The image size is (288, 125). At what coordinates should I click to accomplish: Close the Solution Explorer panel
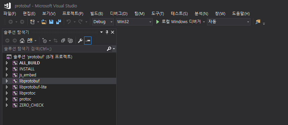(113, 33)
